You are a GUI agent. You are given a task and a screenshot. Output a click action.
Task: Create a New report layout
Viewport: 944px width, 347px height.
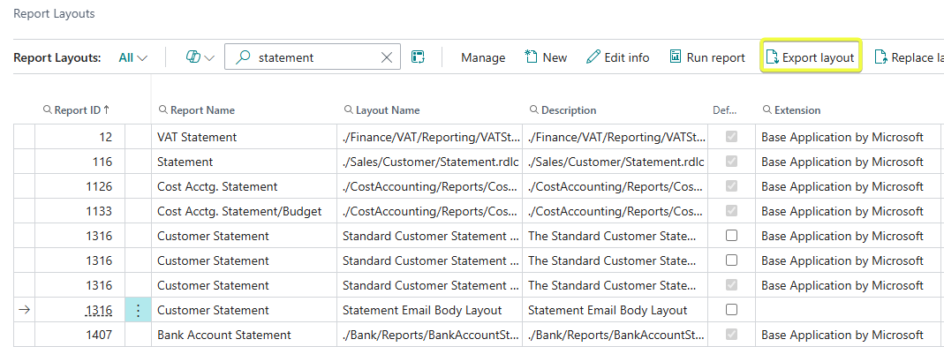point(546,57)
